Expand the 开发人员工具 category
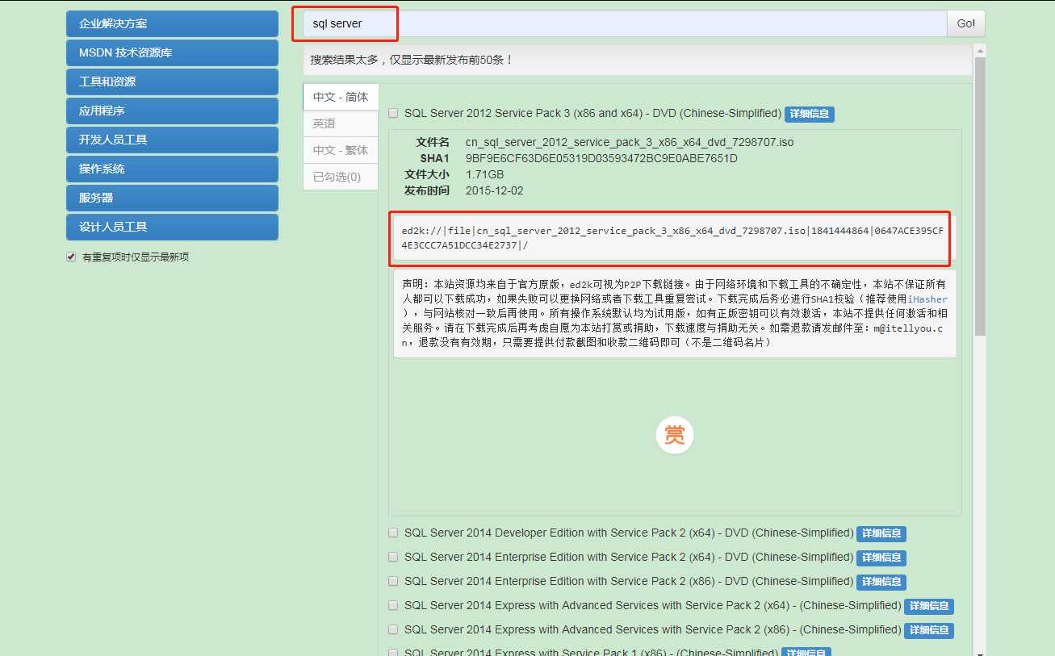The image size is (1055, 656). tap(172, 140)
